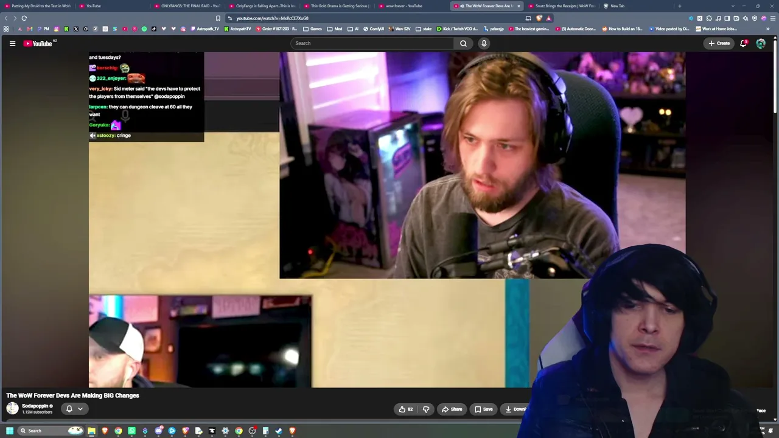Open the Create menu button
This screenshot has width=779, height=438.
(x=719, y=43)
